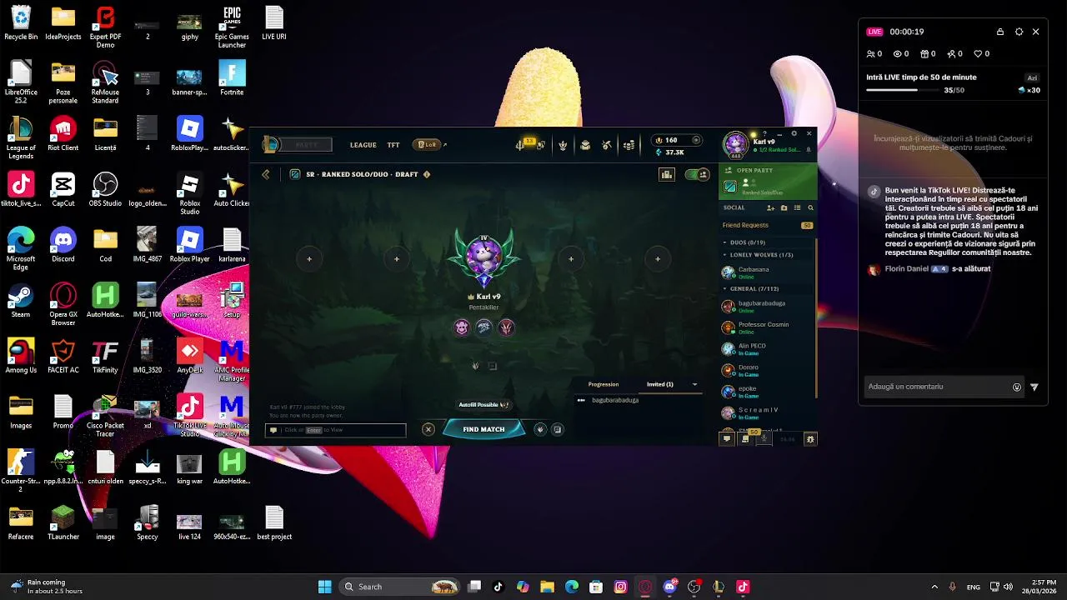Click the RP currency purchase button showing 160
1067x600 pixels.
coord(677,140)
